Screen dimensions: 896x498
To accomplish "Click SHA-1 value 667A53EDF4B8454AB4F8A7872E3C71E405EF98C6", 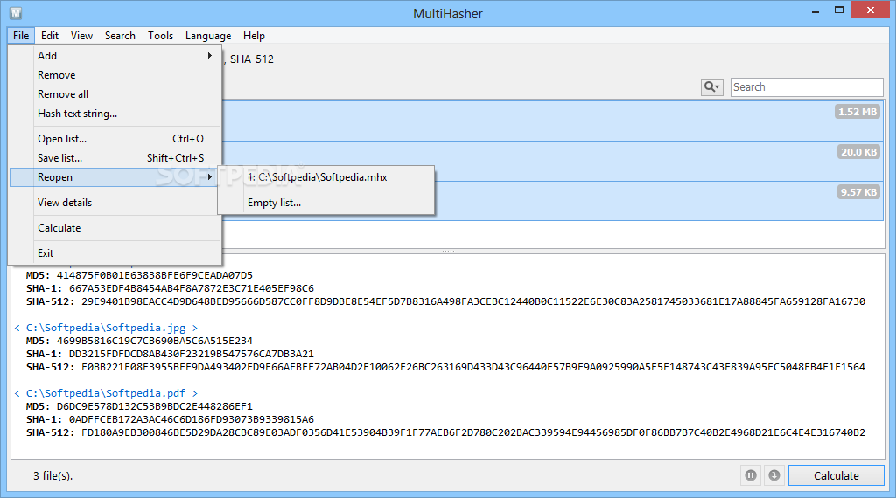I will click(x=192, y=288).
